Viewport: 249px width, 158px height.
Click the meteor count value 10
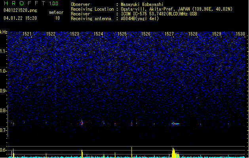click(x=57, y=18)
